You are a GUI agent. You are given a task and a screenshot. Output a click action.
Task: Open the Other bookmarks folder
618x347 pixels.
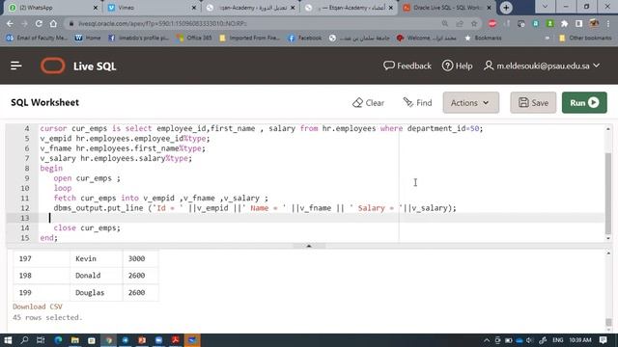[585, 38]
